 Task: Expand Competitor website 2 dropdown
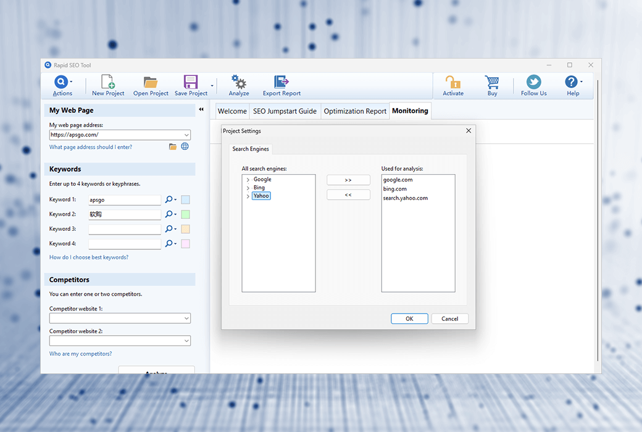click(186, 341)
